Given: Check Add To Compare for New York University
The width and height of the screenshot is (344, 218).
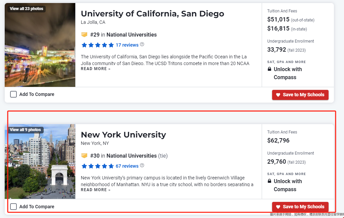Looking at the screenshot, I should tap(13, 207).
